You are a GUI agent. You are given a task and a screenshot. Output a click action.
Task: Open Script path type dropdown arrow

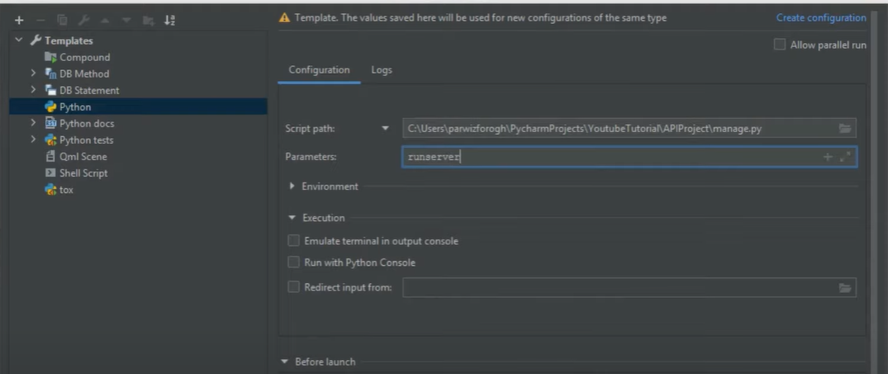click(x=386, y=129)
